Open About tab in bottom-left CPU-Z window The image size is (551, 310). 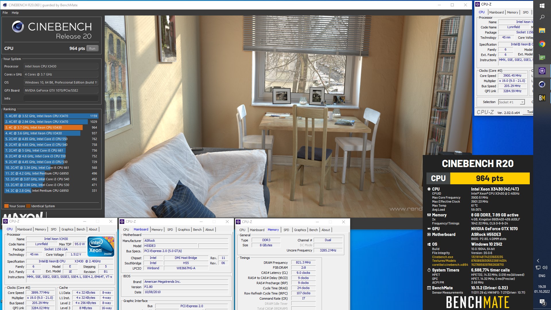coord(93,229)
